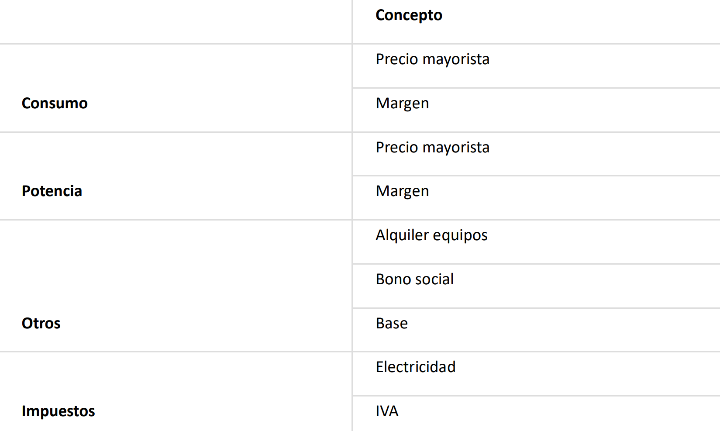Click the border between Consumo and Potencia sections
The height and width of the screenshot is (431, 720).
point(175,132)
